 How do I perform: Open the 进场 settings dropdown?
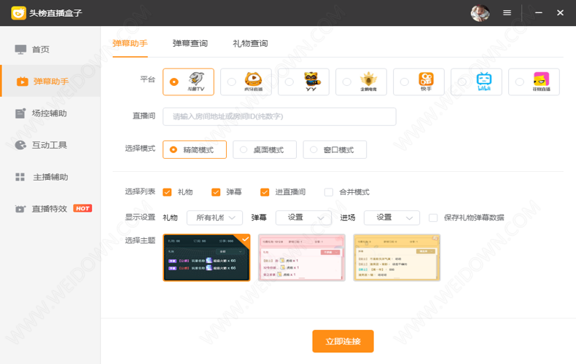click(x=392, y=217)
